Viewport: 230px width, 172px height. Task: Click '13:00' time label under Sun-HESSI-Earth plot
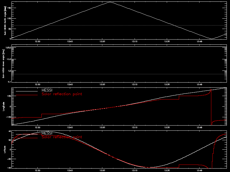(x=102, y=42)
